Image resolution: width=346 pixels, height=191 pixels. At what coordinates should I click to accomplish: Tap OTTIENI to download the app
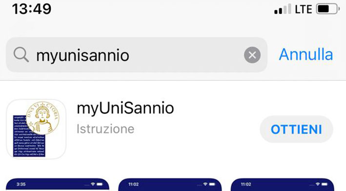296,129
